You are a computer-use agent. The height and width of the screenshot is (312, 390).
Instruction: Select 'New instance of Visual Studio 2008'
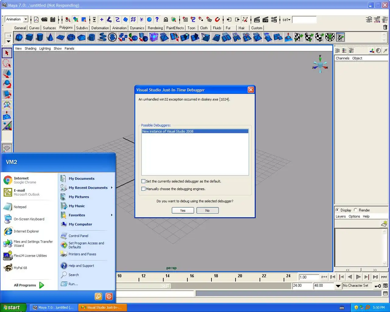pyautogui.click(x=195, y=131)
